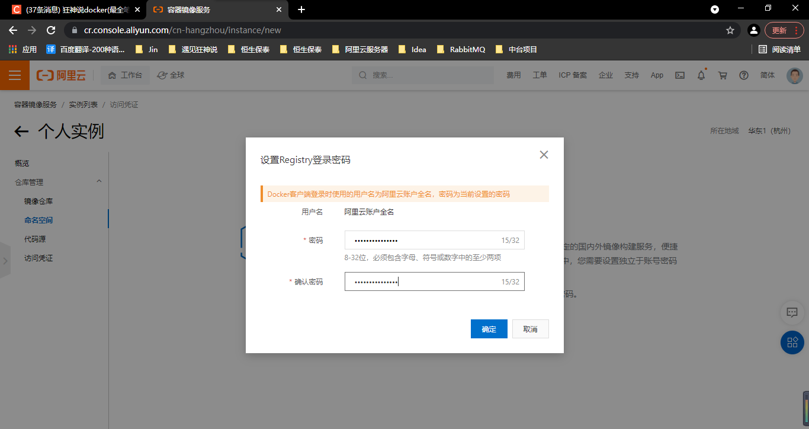Open the RabbitMQ bookmark folder
The height and width of the screenshot is (429, 809).
tap(461, 49)
